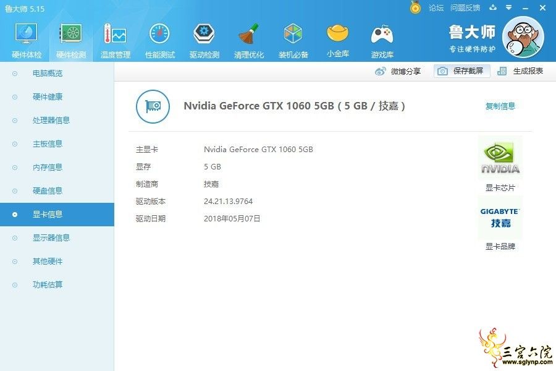Click the 显存 field label
This screenshot has width=556, height=371.
pyautogui.click(x=143, y=167)
